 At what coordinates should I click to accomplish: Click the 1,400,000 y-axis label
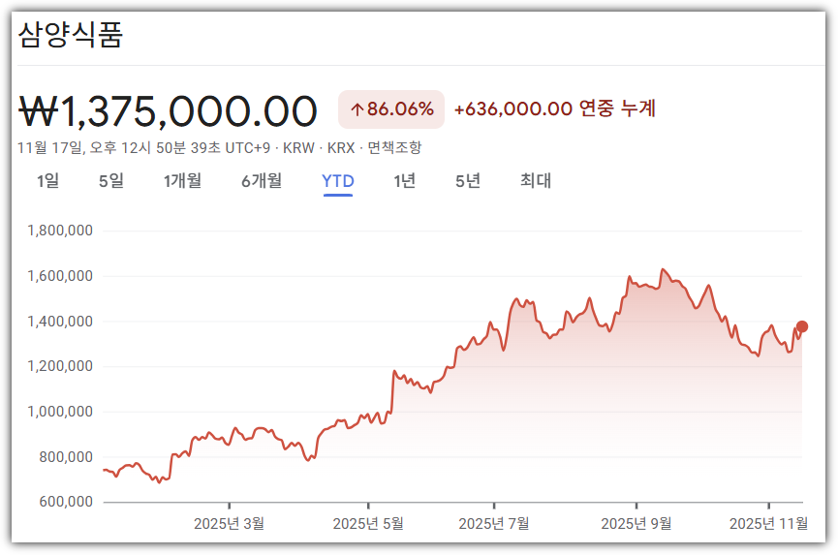click(x=60, y=322)
